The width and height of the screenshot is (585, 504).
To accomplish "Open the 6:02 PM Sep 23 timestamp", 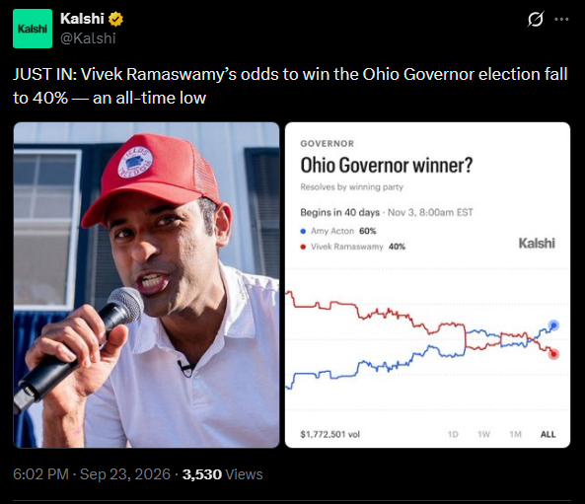I will pyautogui.click(x=92, y=474).
